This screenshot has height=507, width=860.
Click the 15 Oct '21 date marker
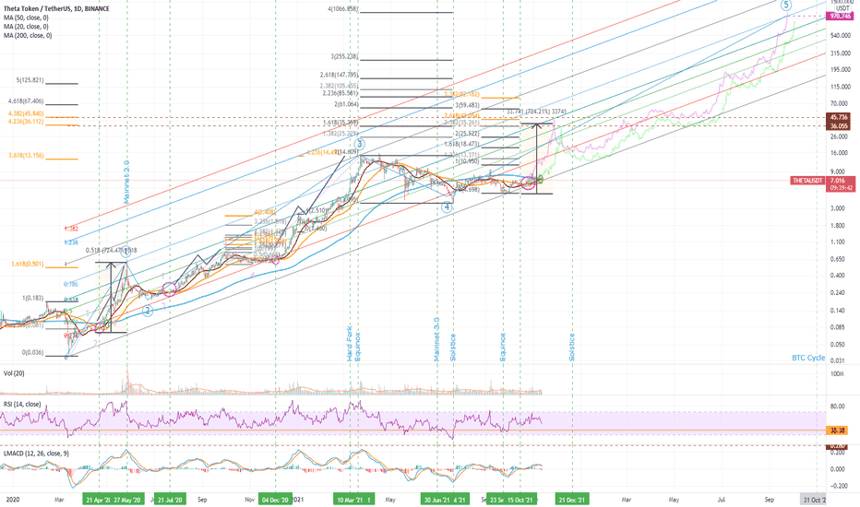520,500
